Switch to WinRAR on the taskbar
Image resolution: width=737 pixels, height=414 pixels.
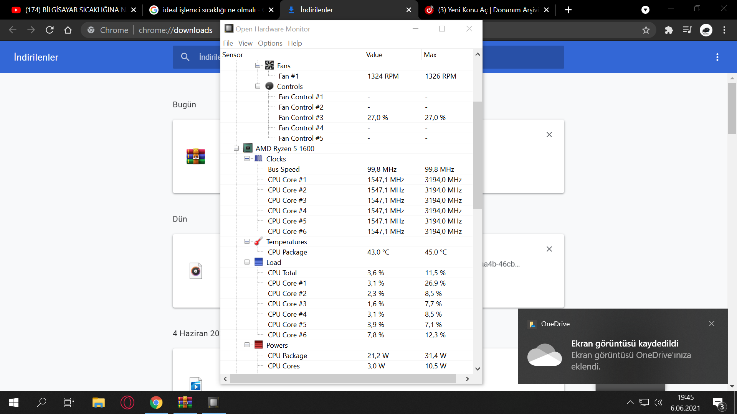pos(185,402)
